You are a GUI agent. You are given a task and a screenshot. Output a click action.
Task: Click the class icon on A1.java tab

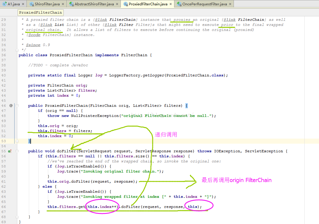coord(4,4)
